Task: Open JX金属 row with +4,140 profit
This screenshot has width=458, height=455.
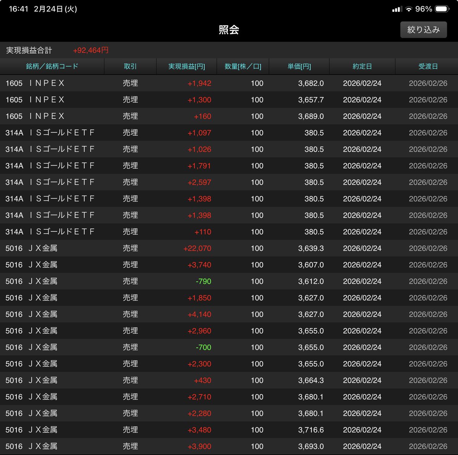Action: pos(229,314)
